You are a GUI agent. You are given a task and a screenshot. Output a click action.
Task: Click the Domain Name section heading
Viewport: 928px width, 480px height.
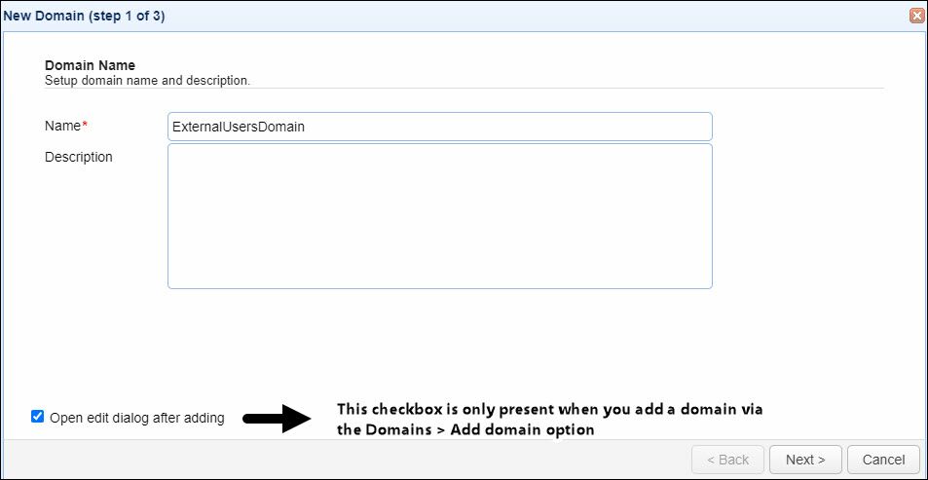coord(90,65)
